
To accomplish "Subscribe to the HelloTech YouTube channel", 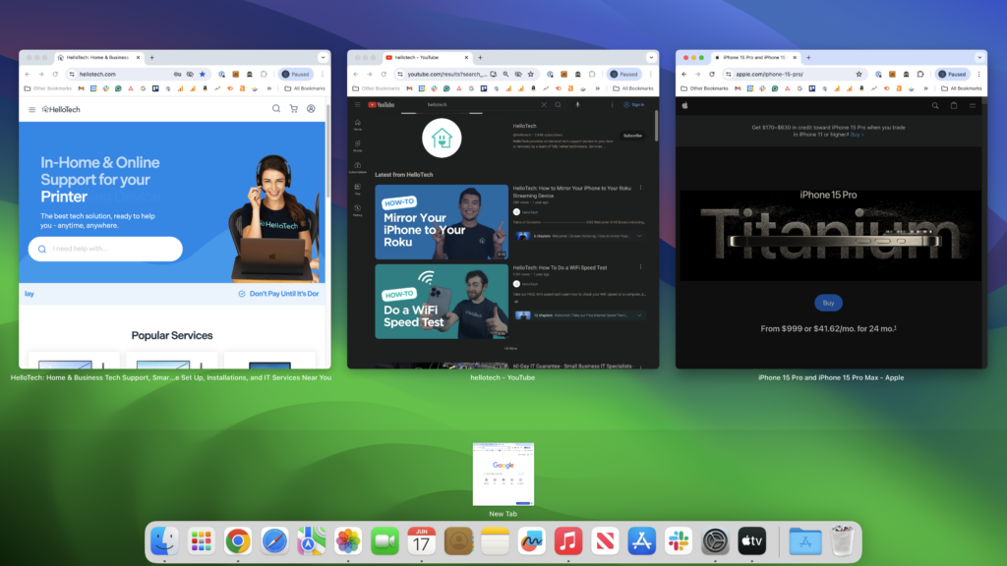I will pos(632,136).
